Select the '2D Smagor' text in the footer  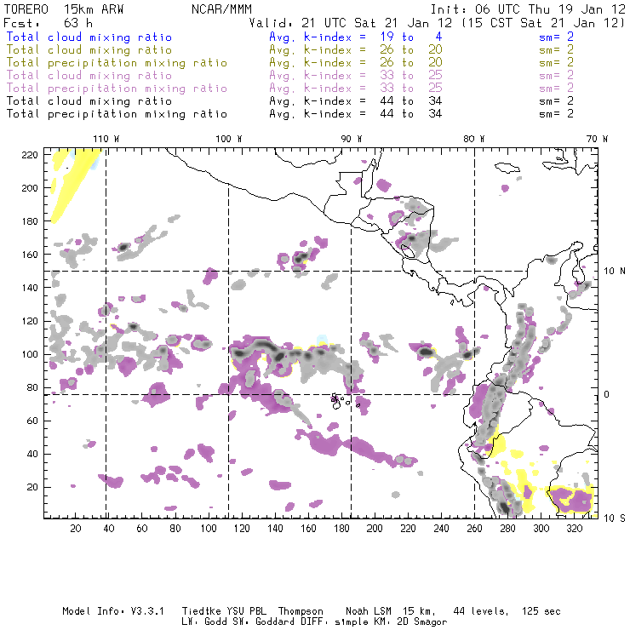coord(422,622)
